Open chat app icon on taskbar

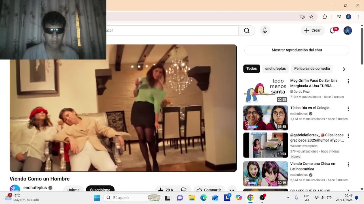click(x=180, y=198)
